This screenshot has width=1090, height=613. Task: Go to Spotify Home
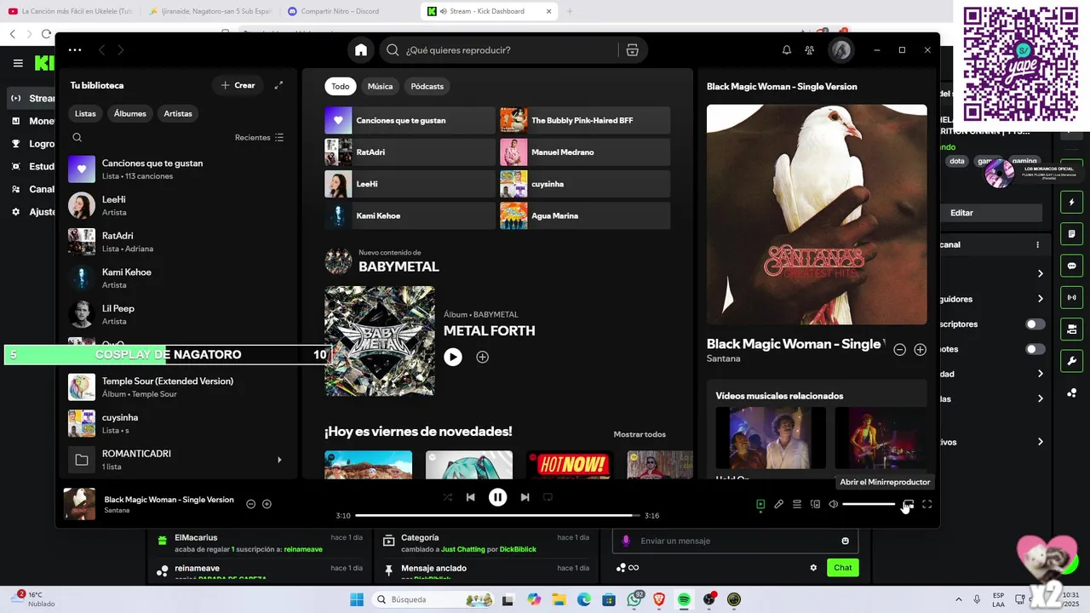tap(361, 50)
